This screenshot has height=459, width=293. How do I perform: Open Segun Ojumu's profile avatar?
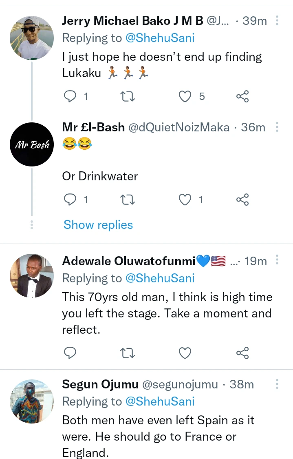point(32,401)
